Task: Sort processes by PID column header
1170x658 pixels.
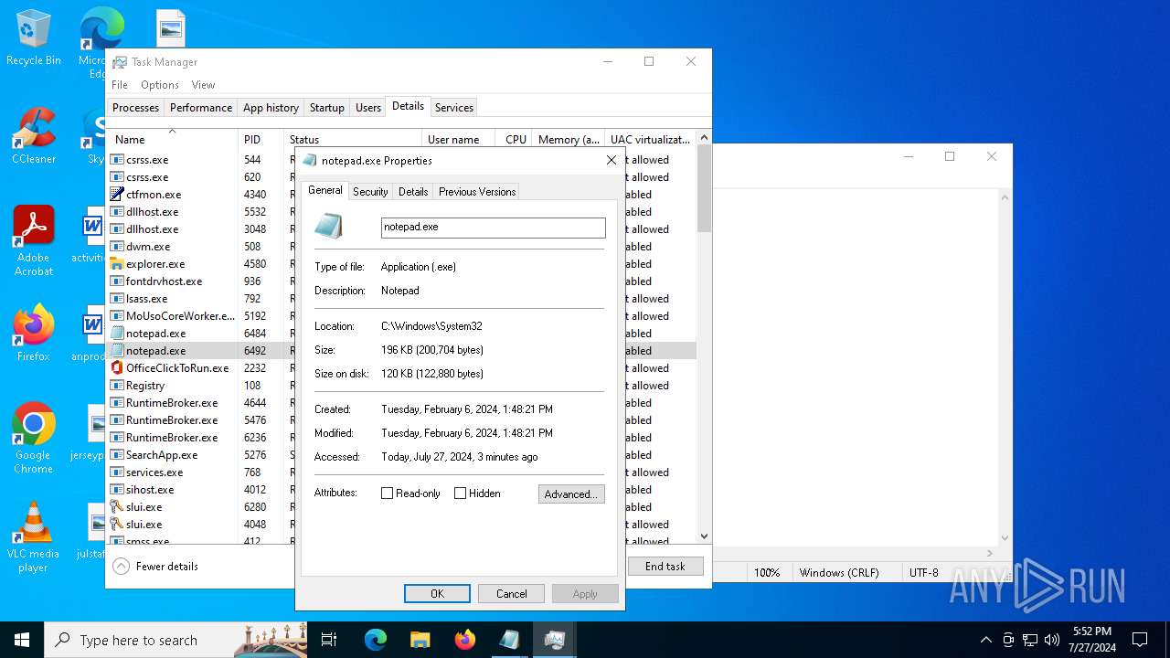Action: (261, 139)
